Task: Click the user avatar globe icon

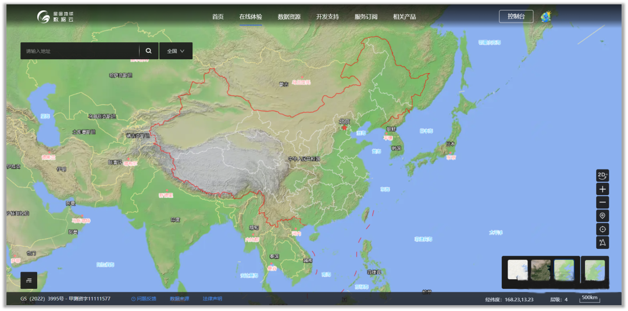Action: (x=545, y=17)
